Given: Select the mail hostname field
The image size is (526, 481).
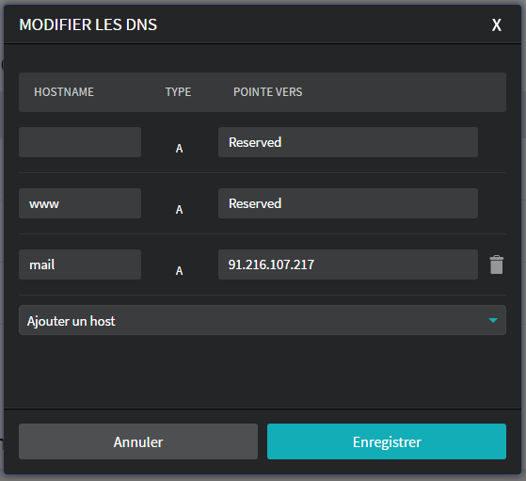Looking at the screenshot, I should tap(80, 265).
